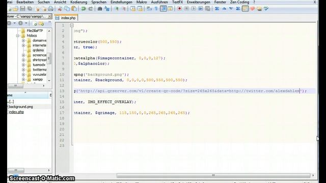This screenshot has height=183, width=326.
Task: Click the folder tree vertical scrollbar thumb
Action: 49,58
